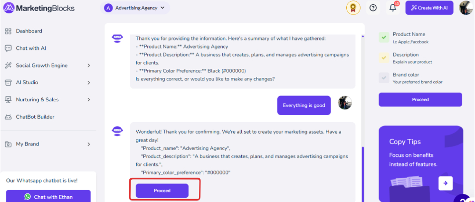Toggle the Product Name green checkbox
Viewport: 475px width, 202px height.
(384, 38)
